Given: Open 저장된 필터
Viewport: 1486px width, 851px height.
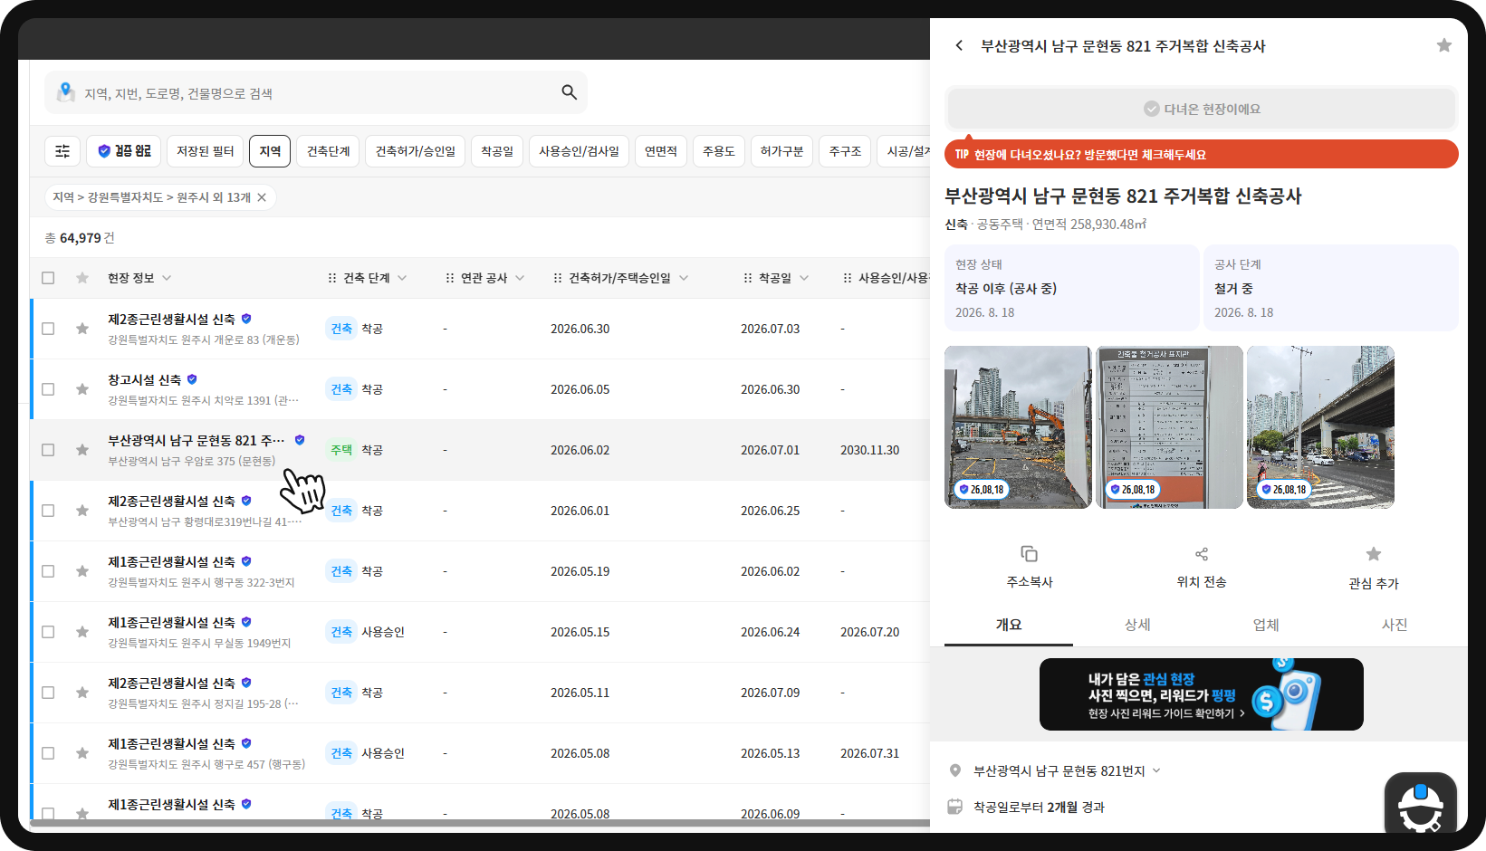Looking at the screenshot, I should click(x=206, y=151).
